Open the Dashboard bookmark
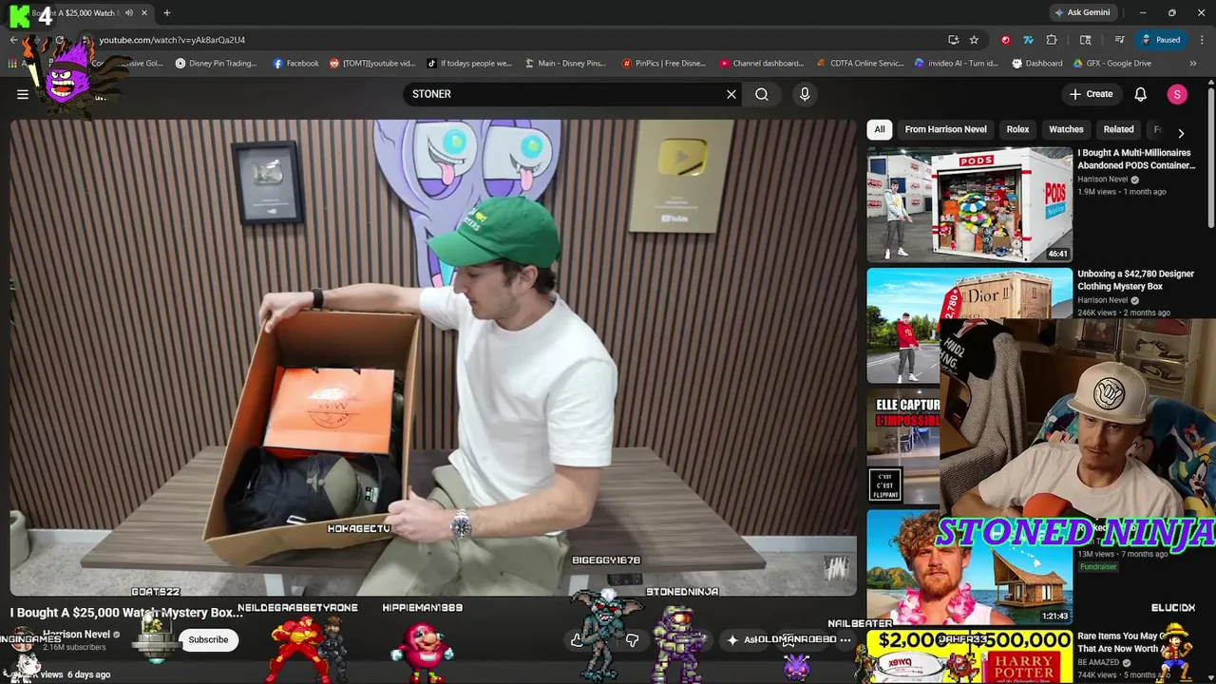Screen dimensions: 1216x684 coord(1037,64)
